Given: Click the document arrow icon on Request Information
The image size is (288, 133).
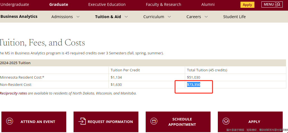Looking at the screenshot, I should [x=82, y=121].
